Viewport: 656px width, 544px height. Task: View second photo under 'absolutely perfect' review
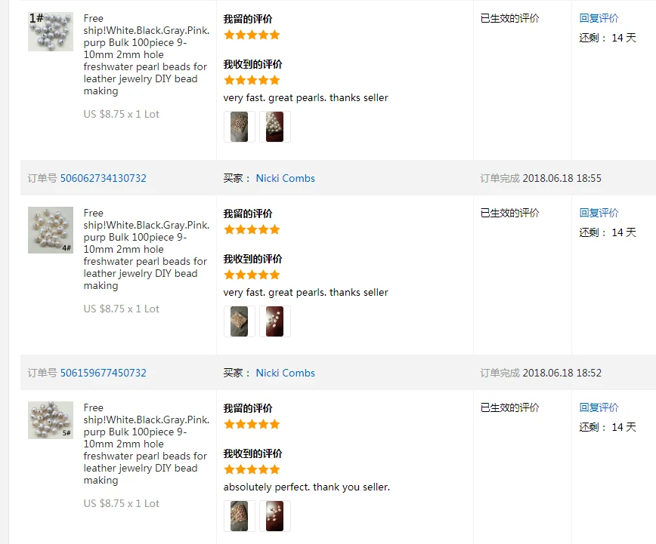[x=275, y=516]
